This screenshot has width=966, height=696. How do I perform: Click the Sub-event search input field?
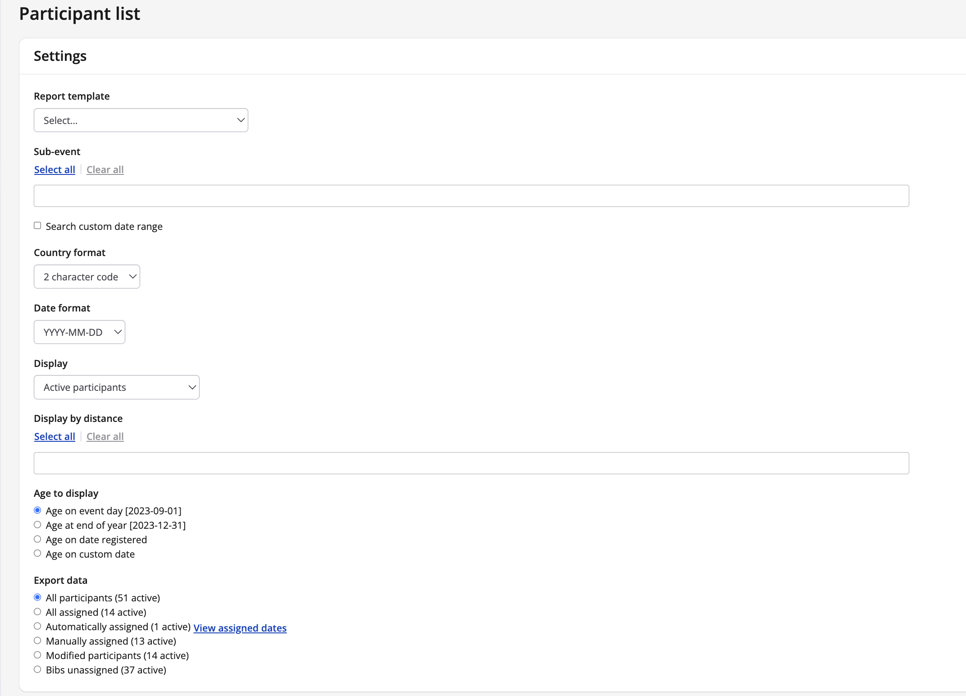point(472,196)
